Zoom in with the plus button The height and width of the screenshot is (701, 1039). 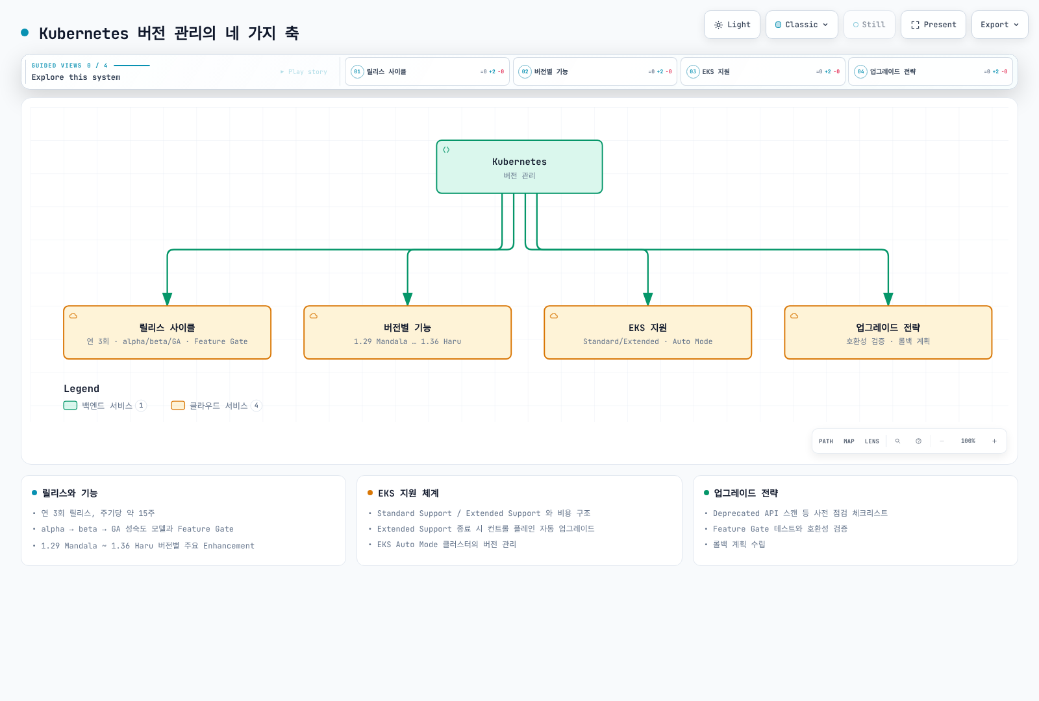point(994,441)
